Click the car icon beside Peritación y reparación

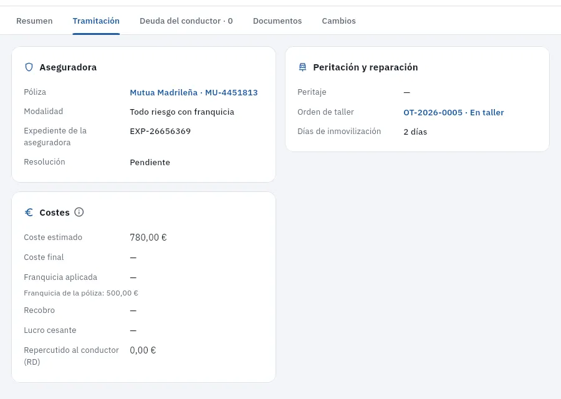click(x=303, y=67)
